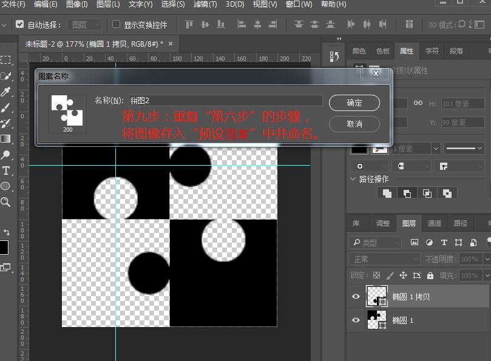Collapse the 路径操作 section
The width and height of the screenshot is (491, 361).
(x=353, y=178)
